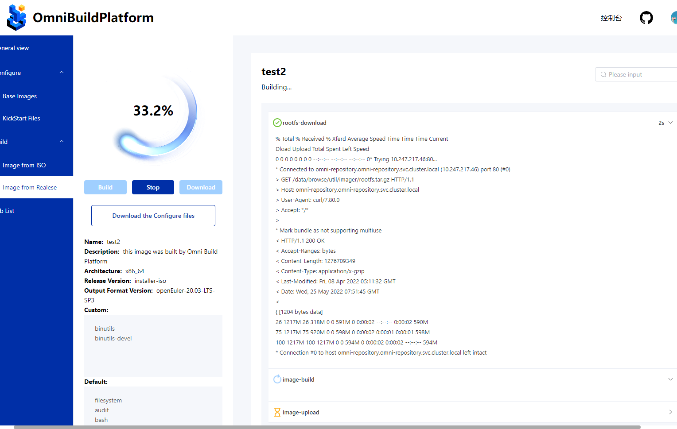677x429 pixels.
Task: Click the Last-Modified log line
Action: 335,282
